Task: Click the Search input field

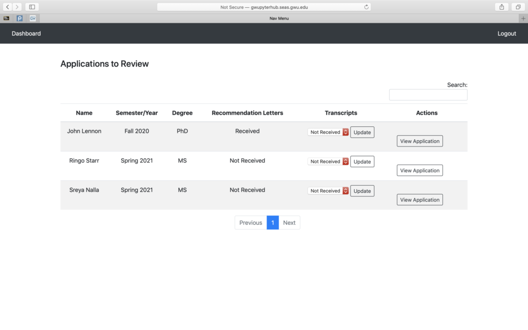Action: tap(428, 95)
